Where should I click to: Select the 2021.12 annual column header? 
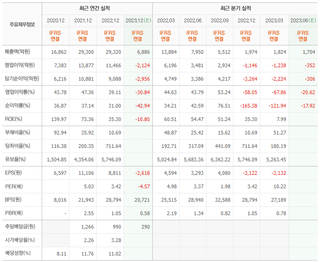coord(83,20)
